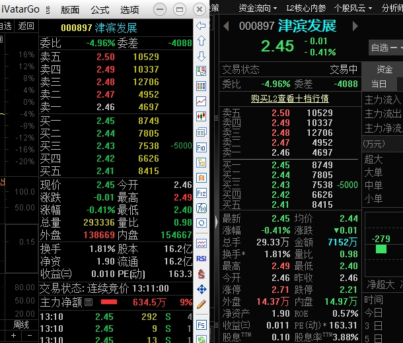This screenshot has width=403, height=343.
Task: Click the back left-arrow icon in toolbar
Action: [201, 26]
